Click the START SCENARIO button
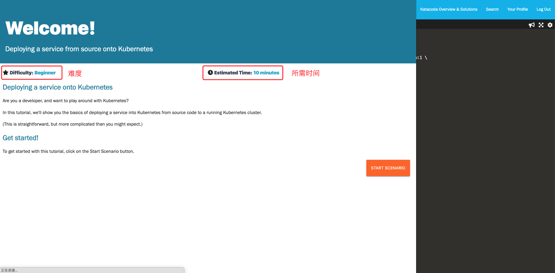The image size is (555, 273). 388,168
